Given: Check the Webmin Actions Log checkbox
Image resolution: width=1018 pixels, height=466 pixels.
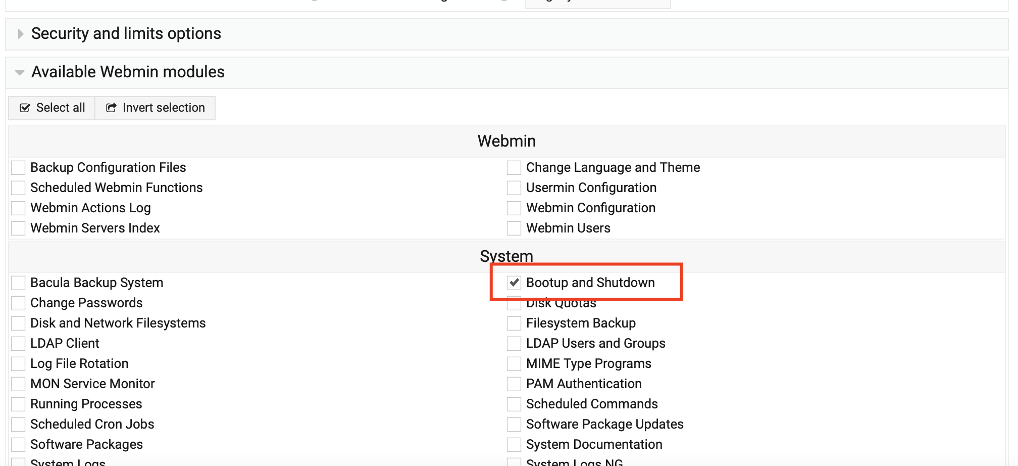Looking at the screenshot, I should [x=18, y=208].
